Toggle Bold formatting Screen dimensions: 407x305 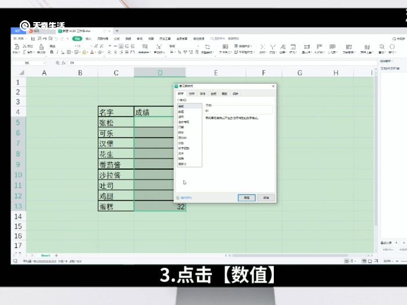coord(52,52)
